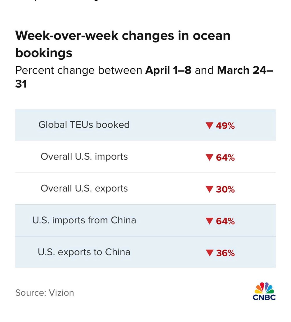Select the Overall U.S. imports label
Screen dimensions: 291x322
(84, 157)
